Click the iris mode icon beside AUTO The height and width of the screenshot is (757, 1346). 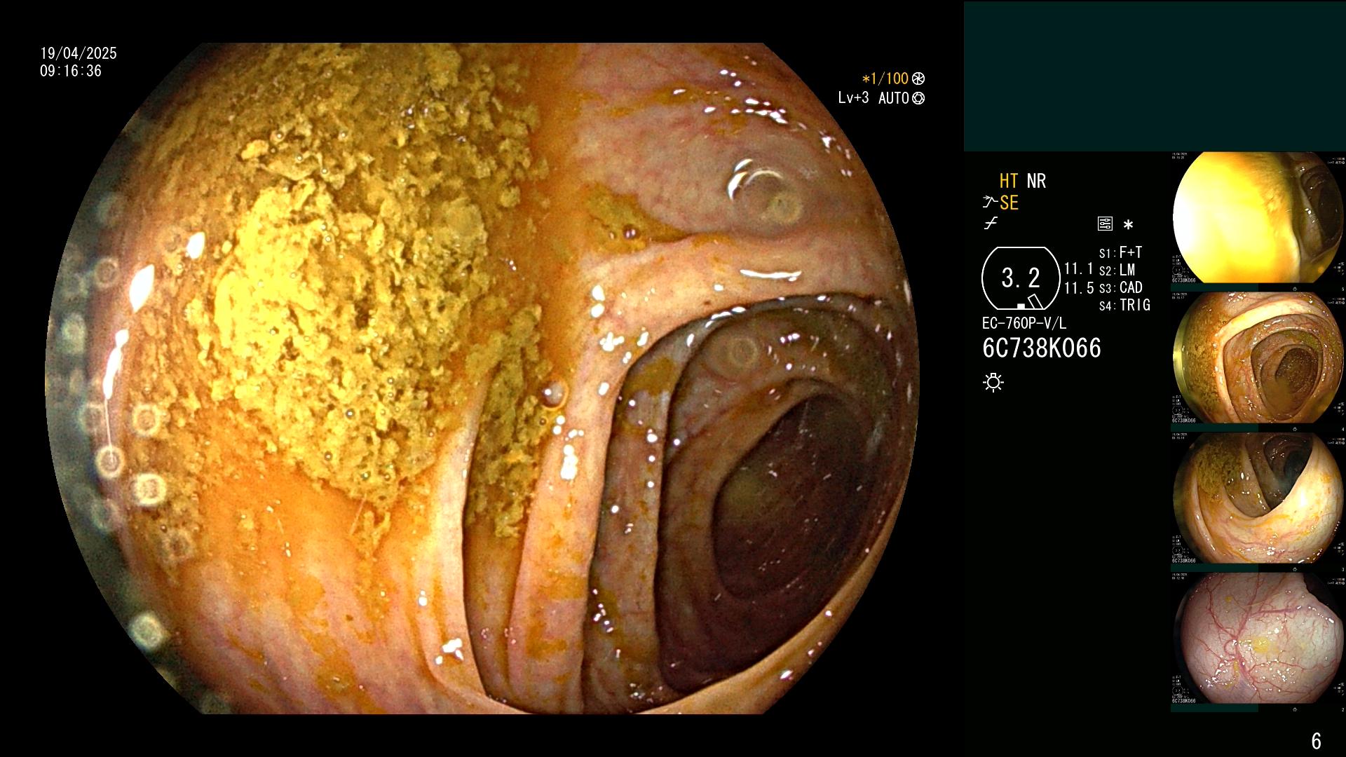(x=918, y=98)
